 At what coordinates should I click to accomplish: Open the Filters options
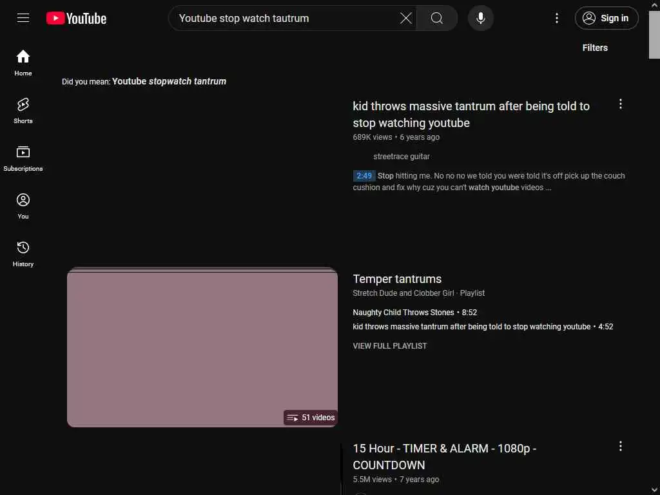pos(595,48)
